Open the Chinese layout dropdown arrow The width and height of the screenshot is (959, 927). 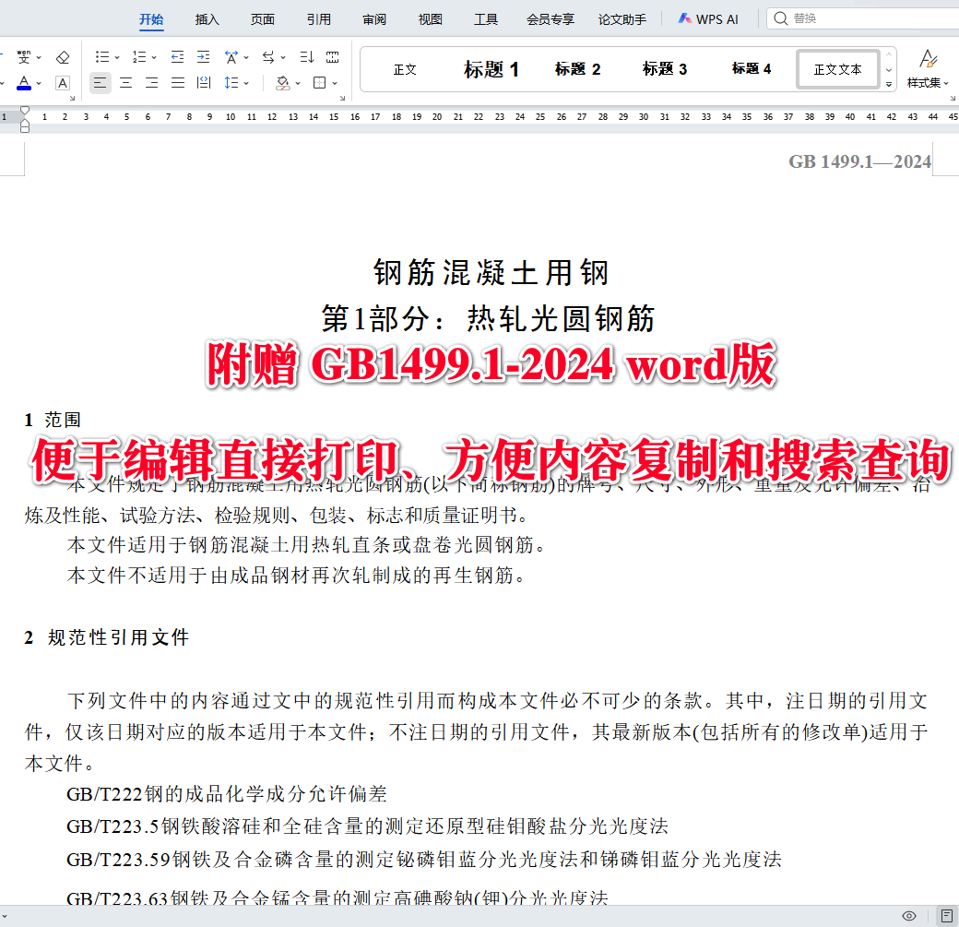(246, 57)
